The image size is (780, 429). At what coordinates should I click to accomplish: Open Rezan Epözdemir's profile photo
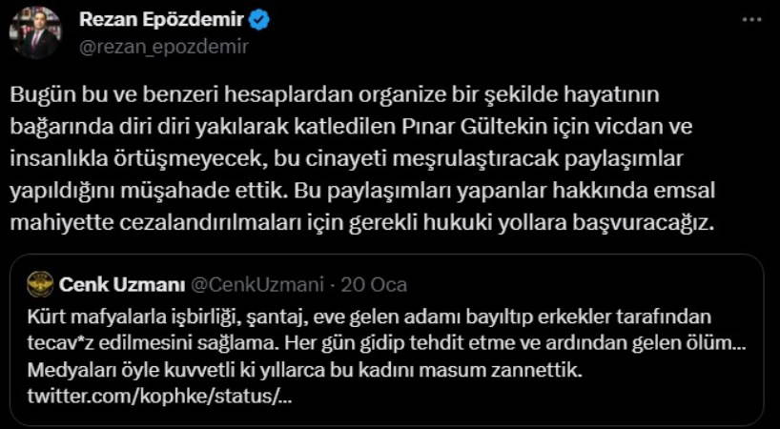35,31
